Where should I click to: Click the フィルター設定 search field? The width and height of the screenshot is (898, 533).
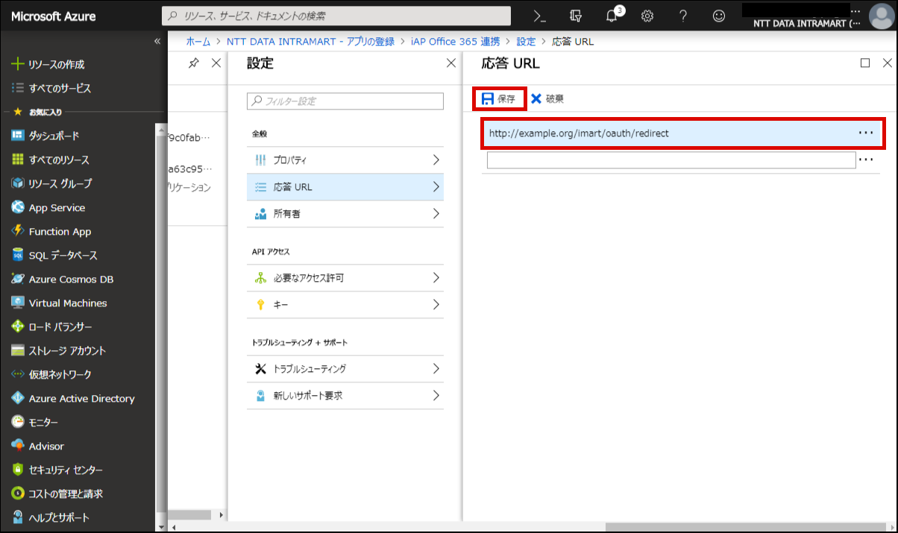point(345,101)
